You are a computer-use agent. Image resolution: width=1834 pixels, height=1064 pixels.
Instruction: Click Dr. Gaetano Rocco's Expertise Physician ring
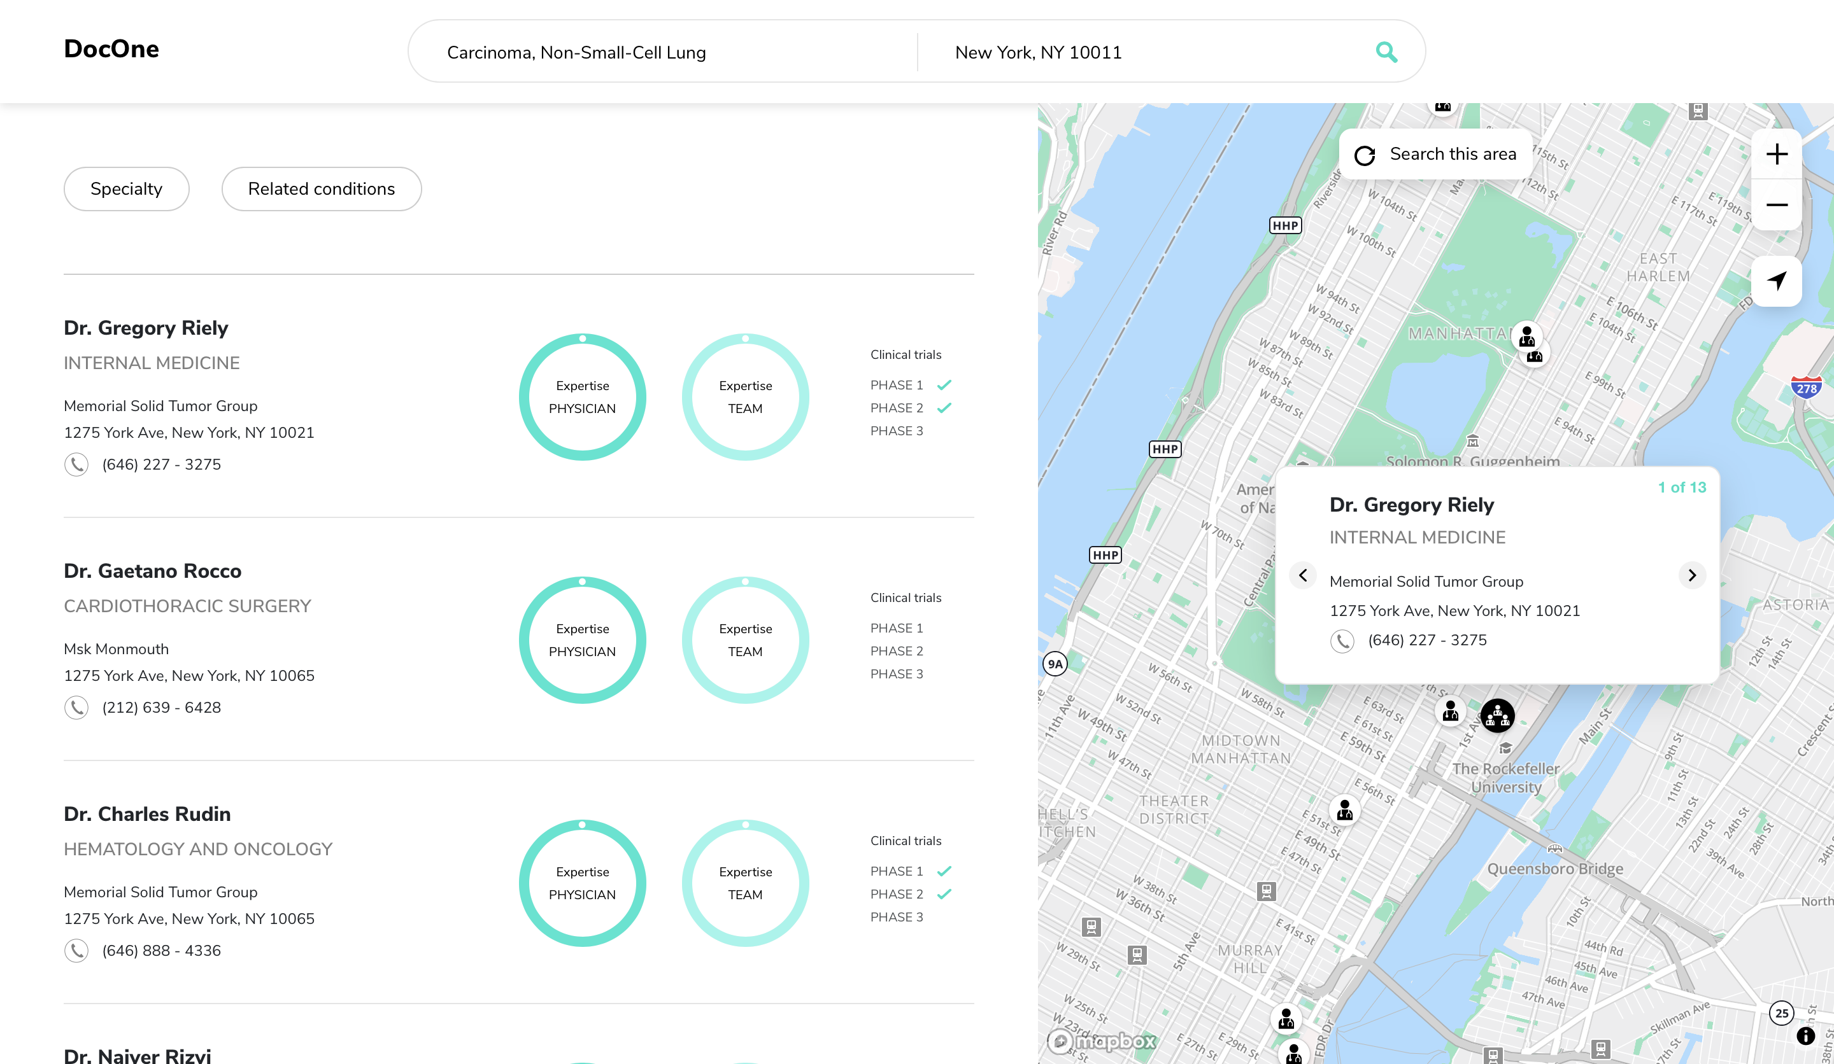(582, 640)
